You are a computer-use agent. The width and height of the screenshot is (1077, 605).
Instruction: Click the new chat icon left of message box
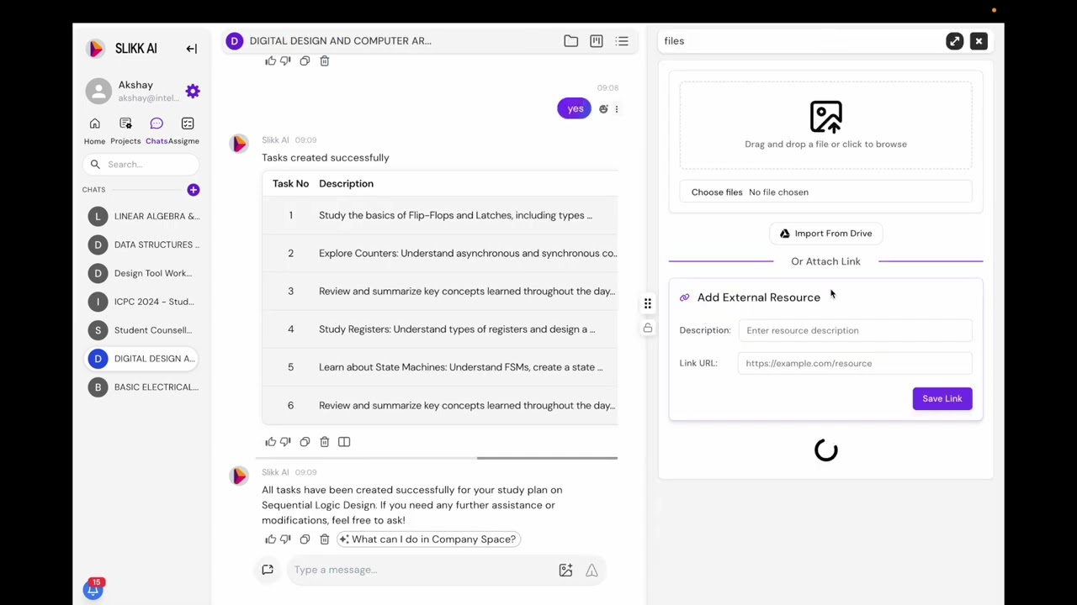(x=268, y=570)
